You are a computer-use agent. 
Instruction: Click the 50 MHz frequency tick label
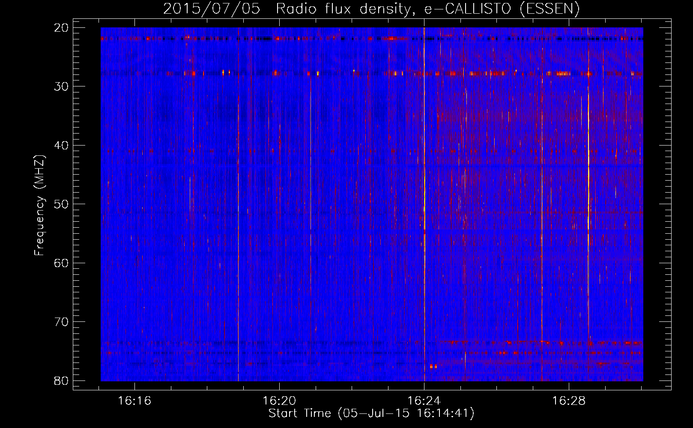[x=61, y=204]
